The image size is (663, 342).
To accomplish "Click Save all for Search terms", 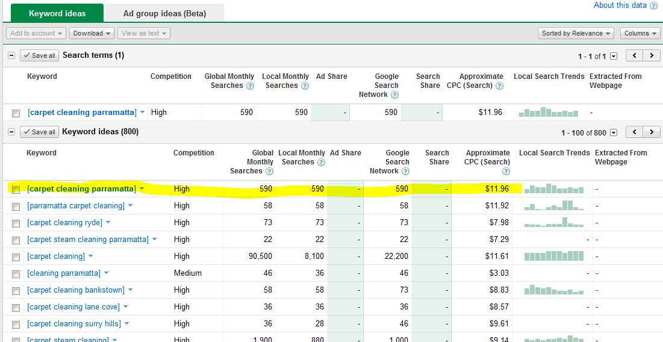I will (39, 55).
